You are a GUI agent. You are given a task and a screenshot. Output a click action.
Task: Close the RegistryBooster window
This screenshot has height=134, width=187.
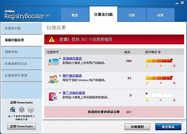tap(182, 3)
